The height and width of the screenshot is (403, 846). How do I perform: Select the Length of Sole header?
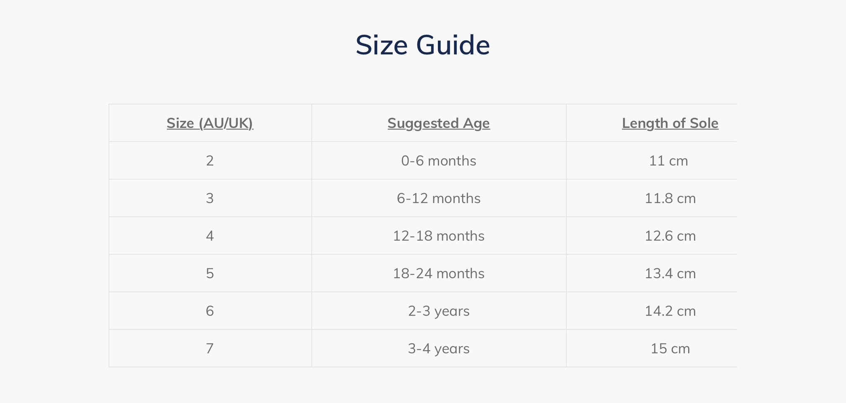pyautogui.click(x=670, y=123)
